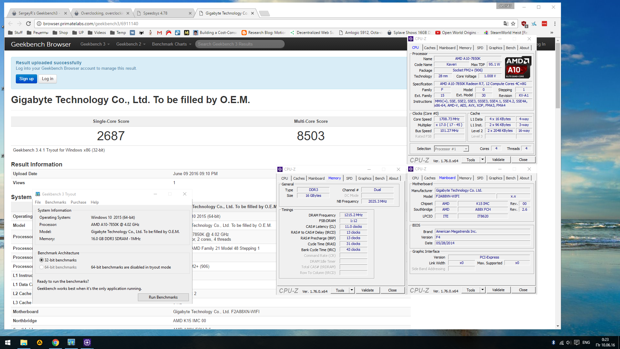
Task: Close the Speedsys 4.78 tab
Action: tap(190, 13)
